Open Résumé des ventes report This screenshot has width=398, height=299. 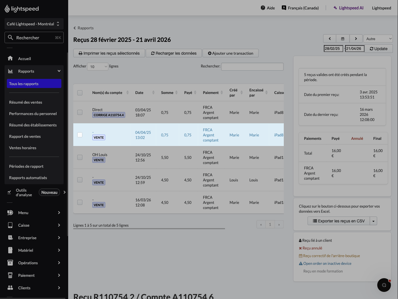click(x=26, y=102)
